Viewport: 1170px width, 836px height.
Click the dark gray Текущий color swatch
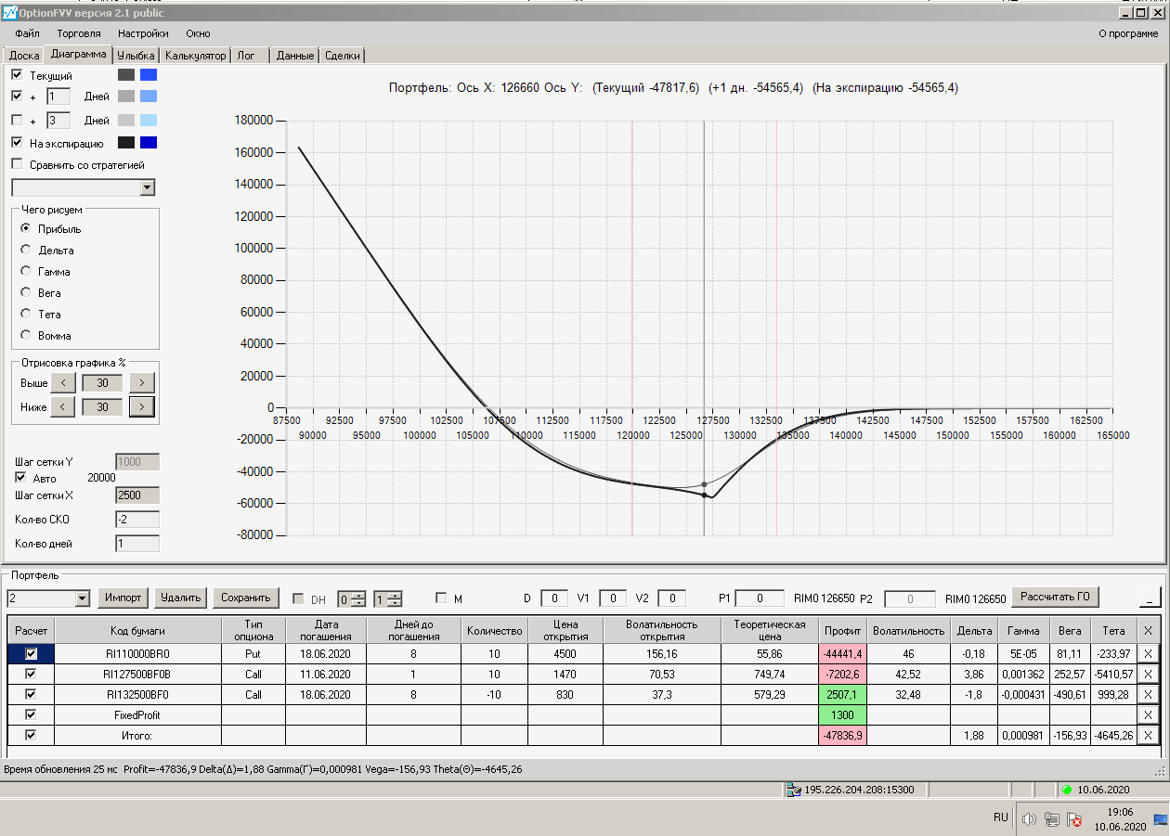126,74
